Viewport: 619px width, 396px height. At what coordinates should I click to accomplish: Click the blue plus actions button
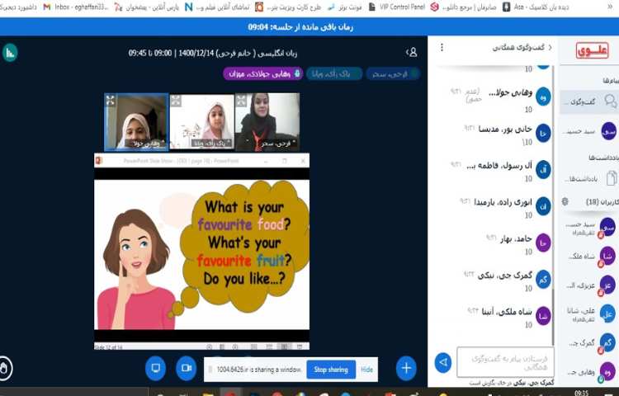tap(405, 367)
